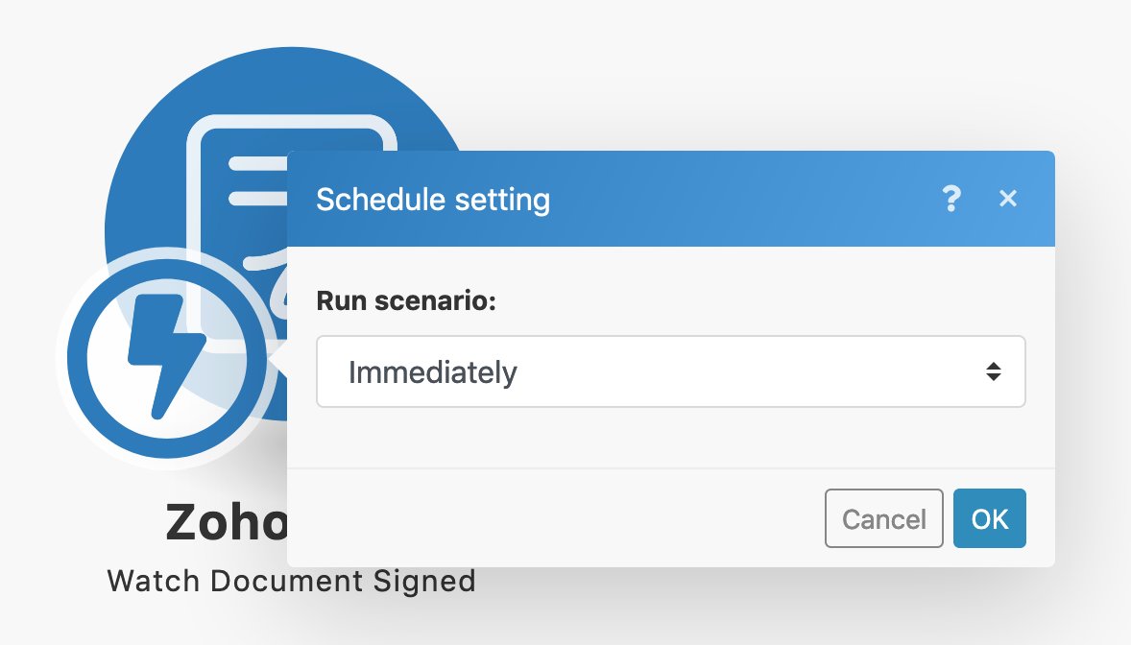
Task: Click the lightning bolt instant trigger icon
Action: (165, 357)
